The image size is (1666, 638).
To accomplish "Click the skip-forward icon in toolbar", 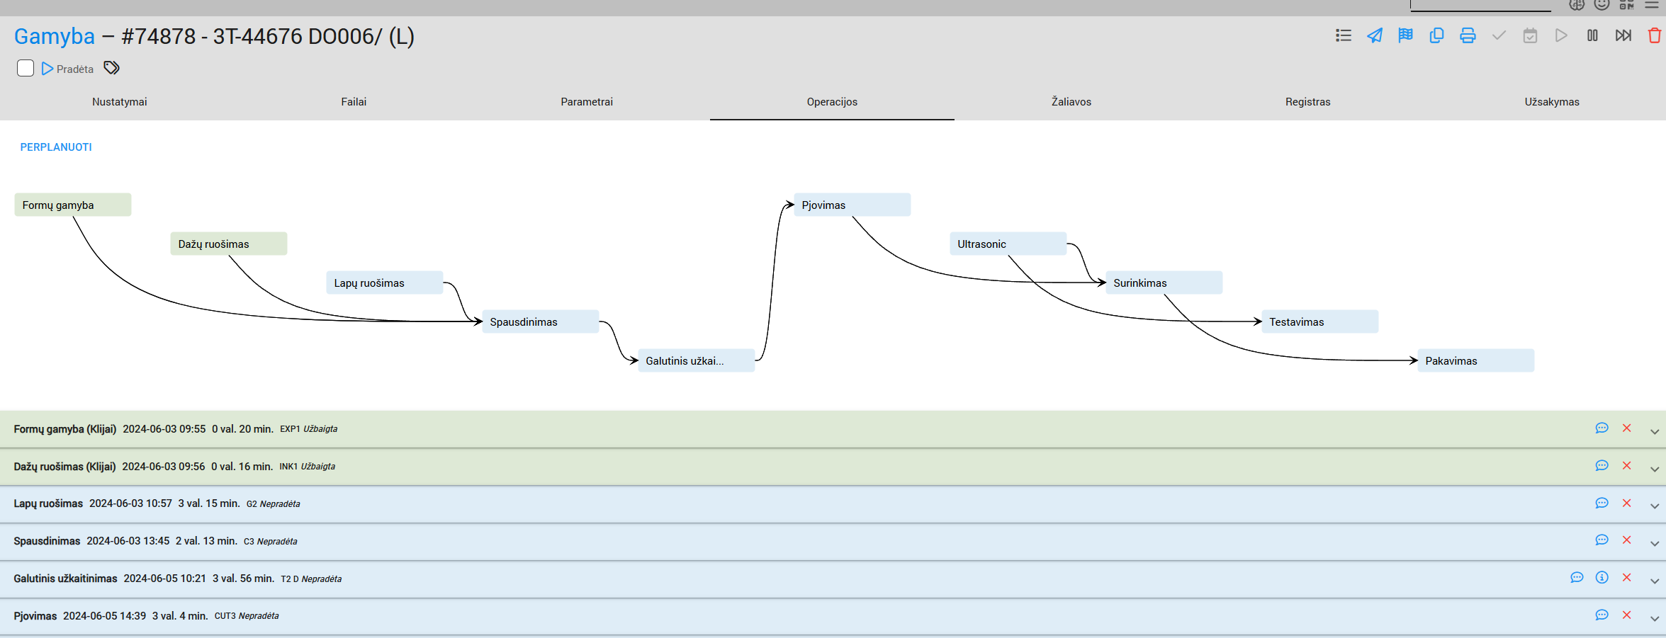I will pos(1623,35).
